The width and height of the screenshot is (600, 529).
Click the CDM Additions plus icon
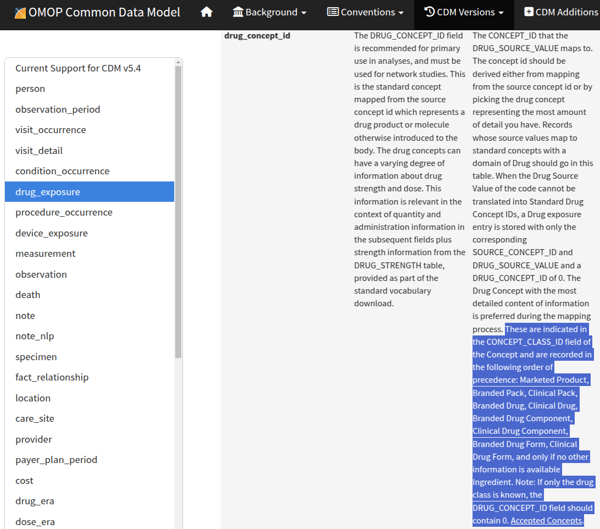pyautogui.click(x=529, y=12)
